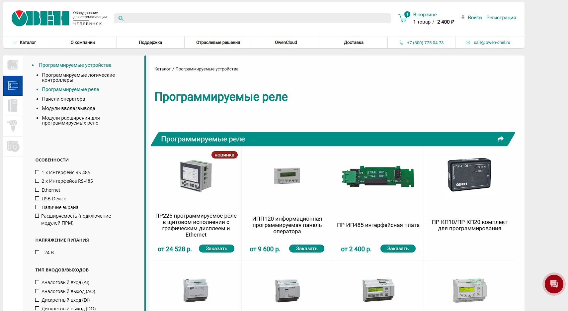This screenshot has width=568, height=311.
Task: Select the highlighted programmable devices sidebar icon
Action: pos(13,86)
